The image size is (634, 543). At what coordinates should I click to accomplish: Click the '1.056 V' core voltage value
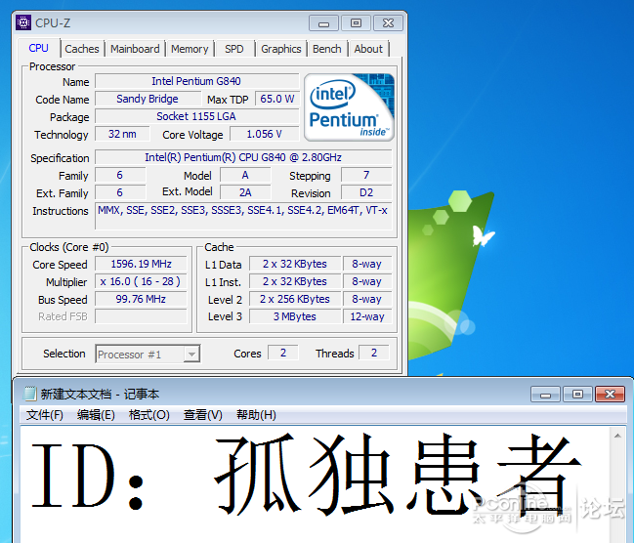[x=265, y=134]
